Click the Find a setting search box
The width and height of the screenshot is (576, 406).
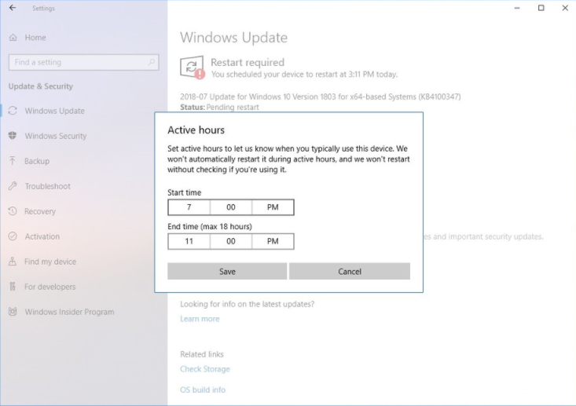tap(84, 62)
